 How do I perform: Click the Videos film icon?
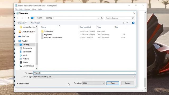pos(21,62)
